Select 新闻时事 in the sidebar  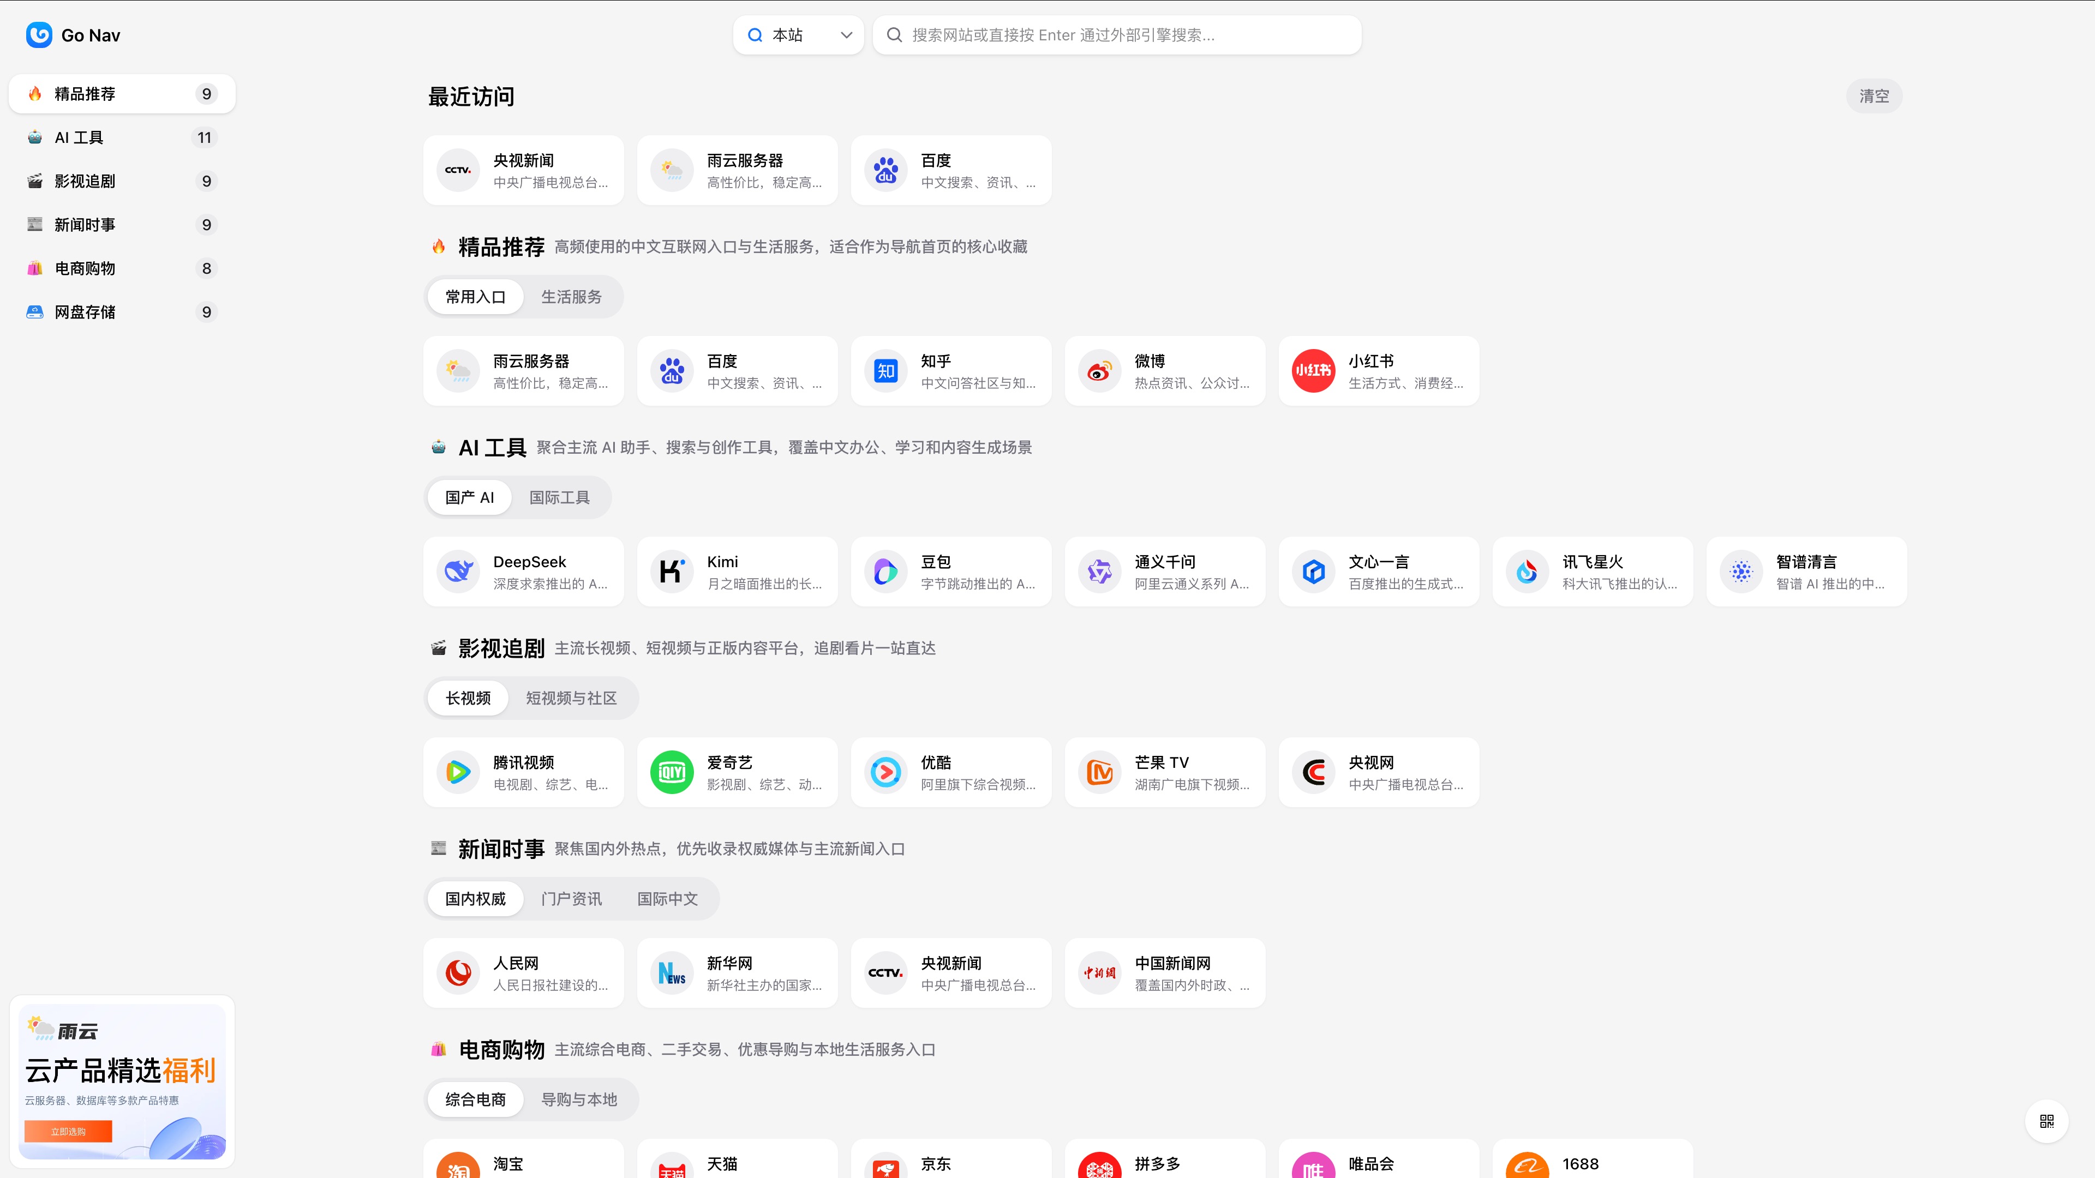[122, 224]
